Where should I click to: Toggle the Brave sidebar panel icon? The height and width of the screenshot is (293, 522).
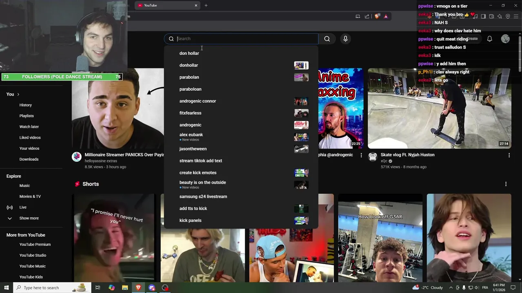[x=483, y=16]
